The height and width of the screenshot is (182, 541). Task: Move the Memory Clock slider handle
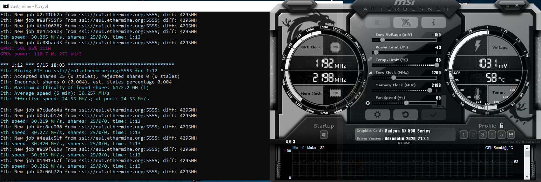coord(430,90)
